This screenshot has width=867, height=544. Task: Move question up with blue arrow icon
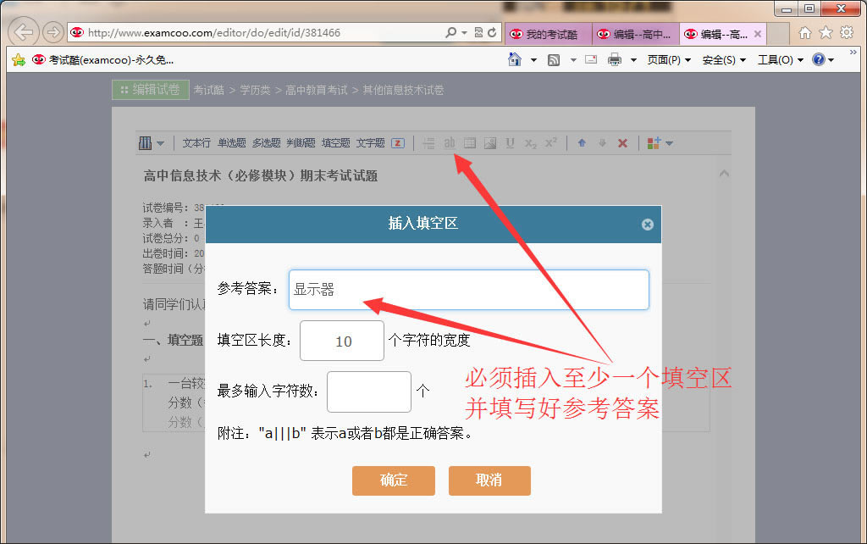[x=582, y=142]
